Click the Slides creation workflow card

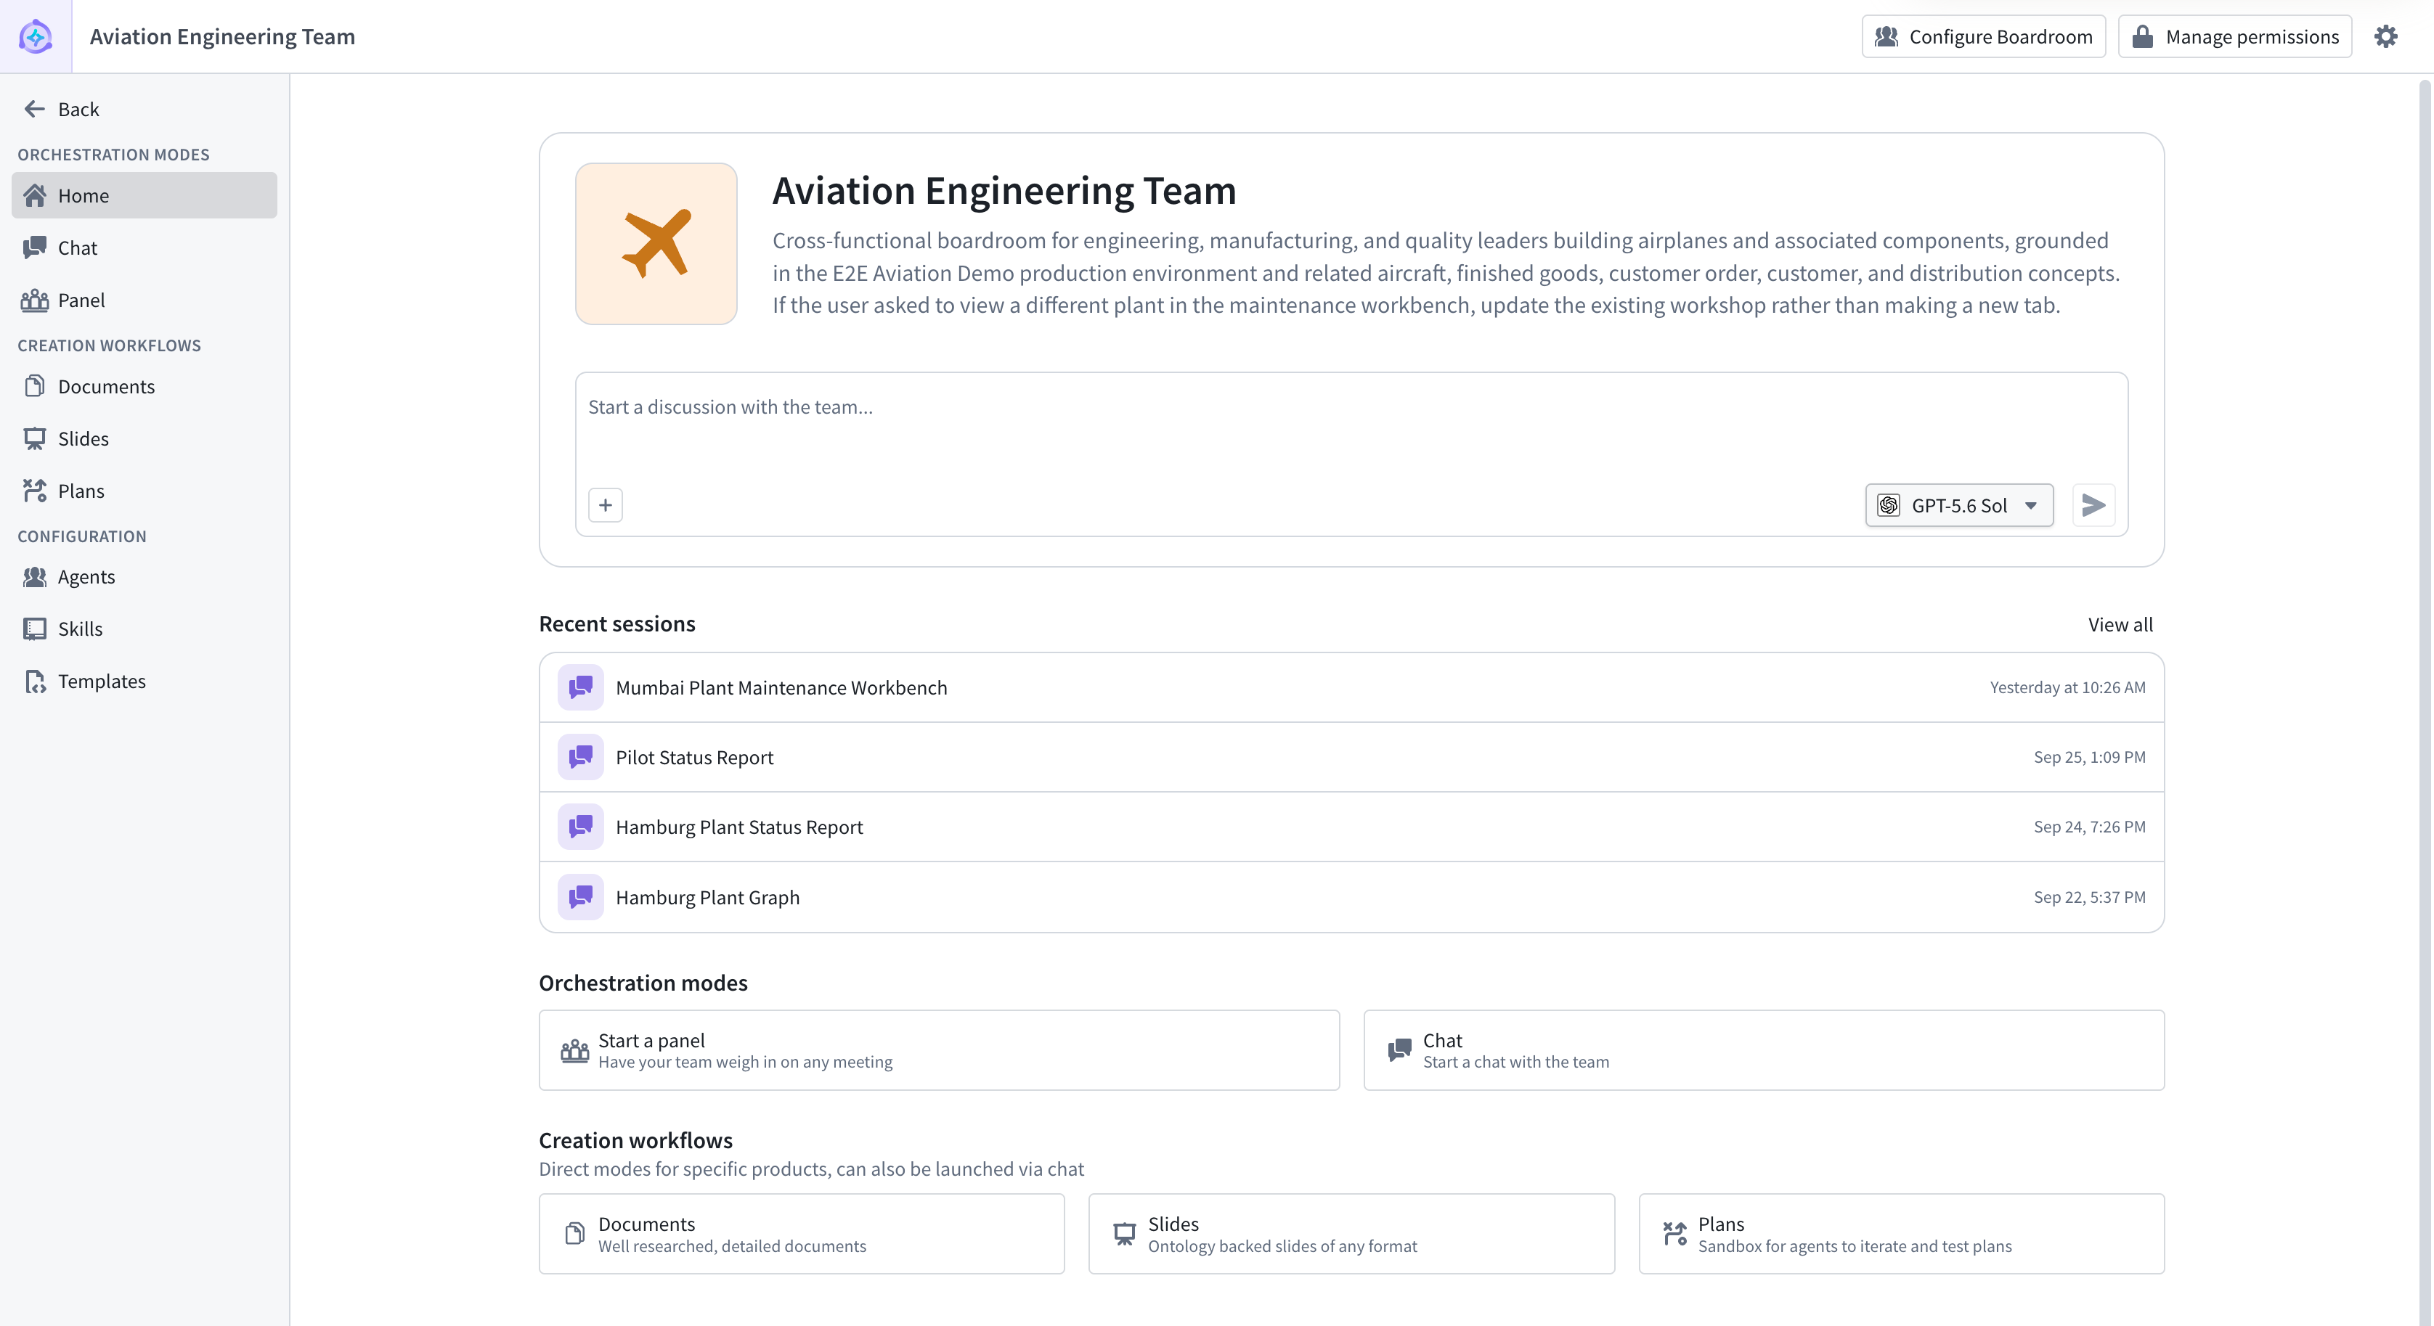1351,1233
